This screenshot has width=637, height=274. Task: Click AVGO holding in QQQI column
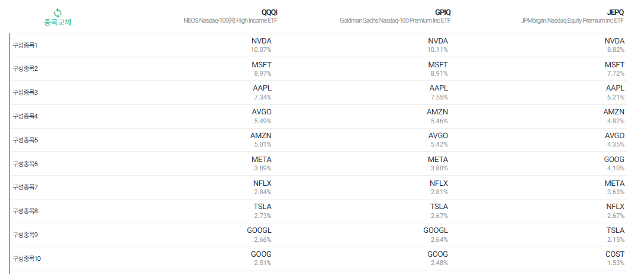[262, 113]
